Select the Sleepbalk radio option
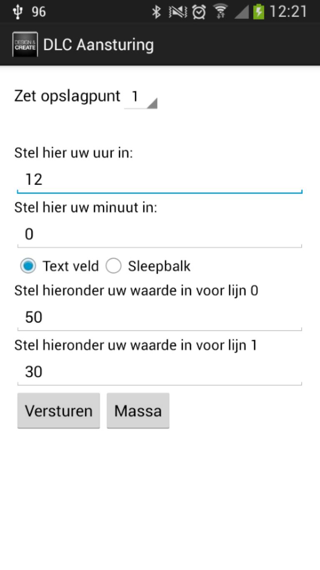The width and height of the screenshot is (320, 570). 114,266
